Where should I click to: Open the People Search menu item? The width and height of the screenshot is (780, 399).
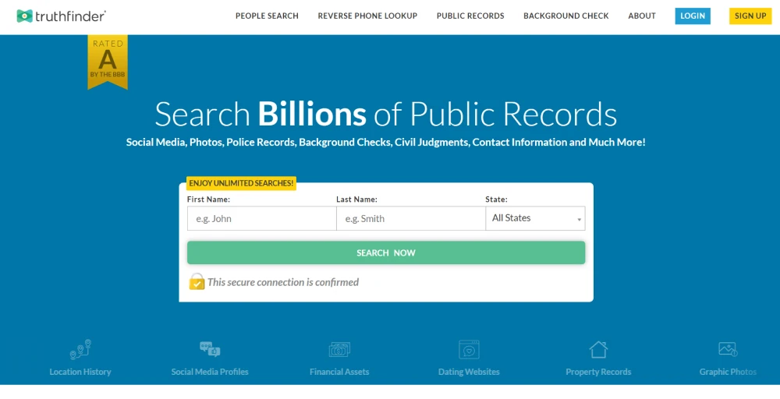pos(267,16)
